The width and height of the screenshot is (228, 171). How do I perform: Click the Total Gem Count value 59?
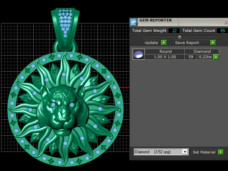click(x=222, y=31)
